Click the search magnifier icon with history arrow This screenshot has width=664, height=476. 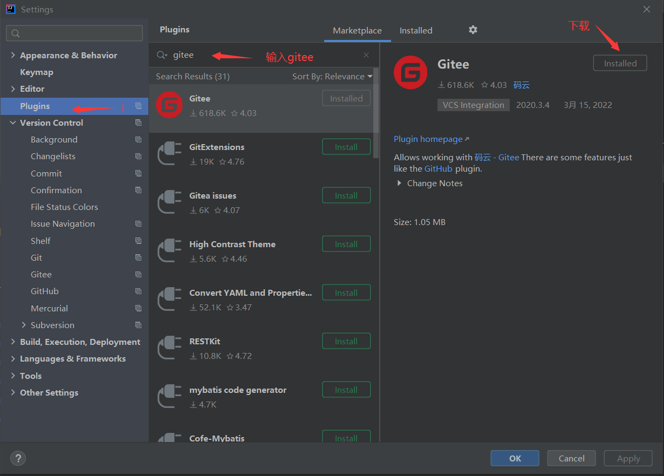click(x=162, y=55)
